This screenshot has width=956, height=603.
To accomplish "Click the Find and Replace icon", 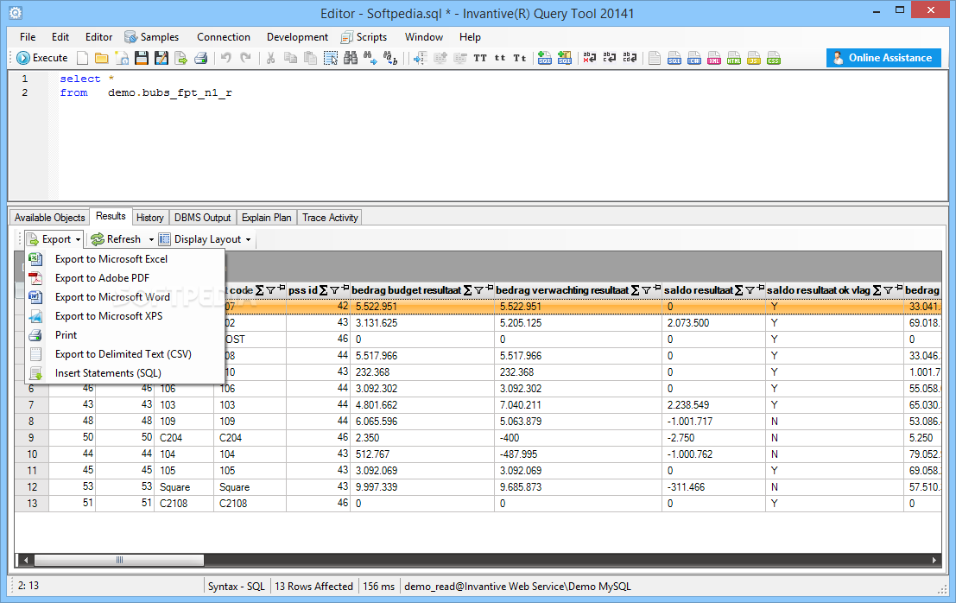I will click(x=390, y=58).
